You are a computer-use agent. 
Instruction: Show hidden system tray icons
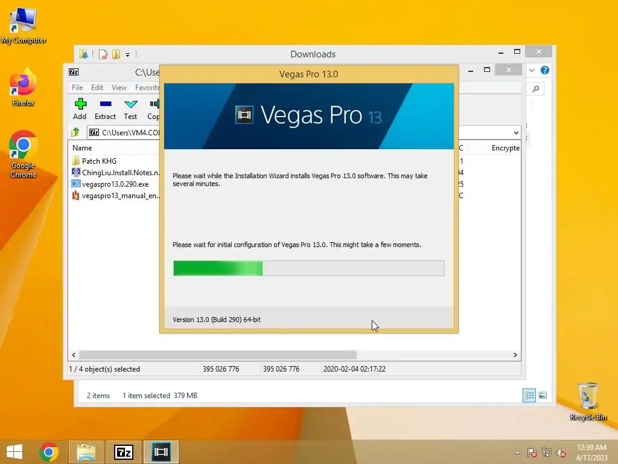(x=517, y=453)
